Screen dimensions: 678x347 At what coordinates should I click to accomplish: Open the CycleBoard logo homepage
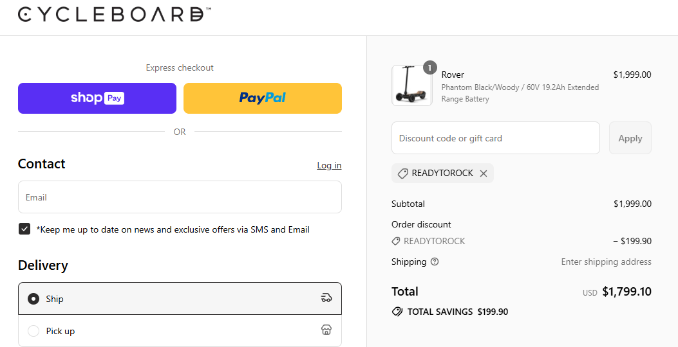(x=115, y=14)
